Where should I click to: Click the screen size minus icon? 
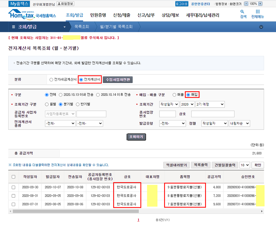(246, 4)
